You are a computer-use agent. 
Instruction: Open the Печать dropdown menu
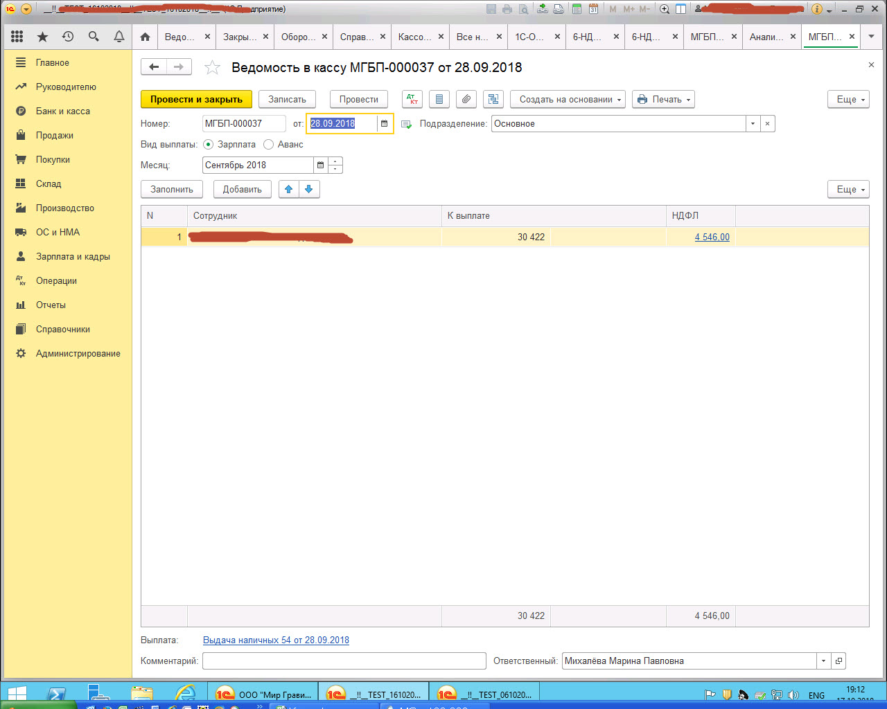pyautogui.click(x=663, y=99)
